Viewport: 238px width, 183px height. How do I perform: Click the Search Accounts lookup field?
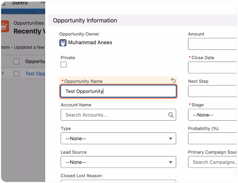click(x=118, y=115)
